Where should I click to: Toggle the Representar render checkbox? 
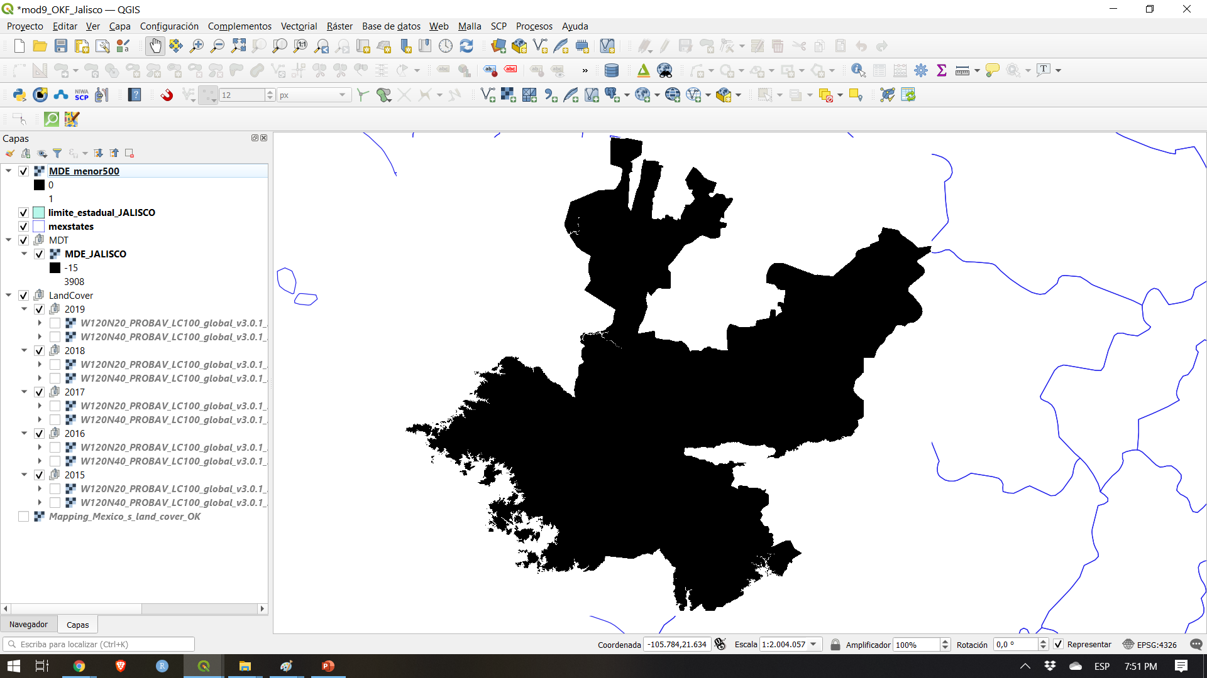click(x=1059, y=645)
